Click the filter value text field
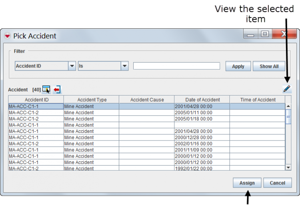 click(176, 66)
